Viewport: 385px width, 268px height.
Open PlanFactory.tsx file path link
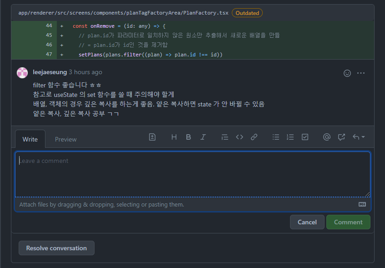point(123,13)
